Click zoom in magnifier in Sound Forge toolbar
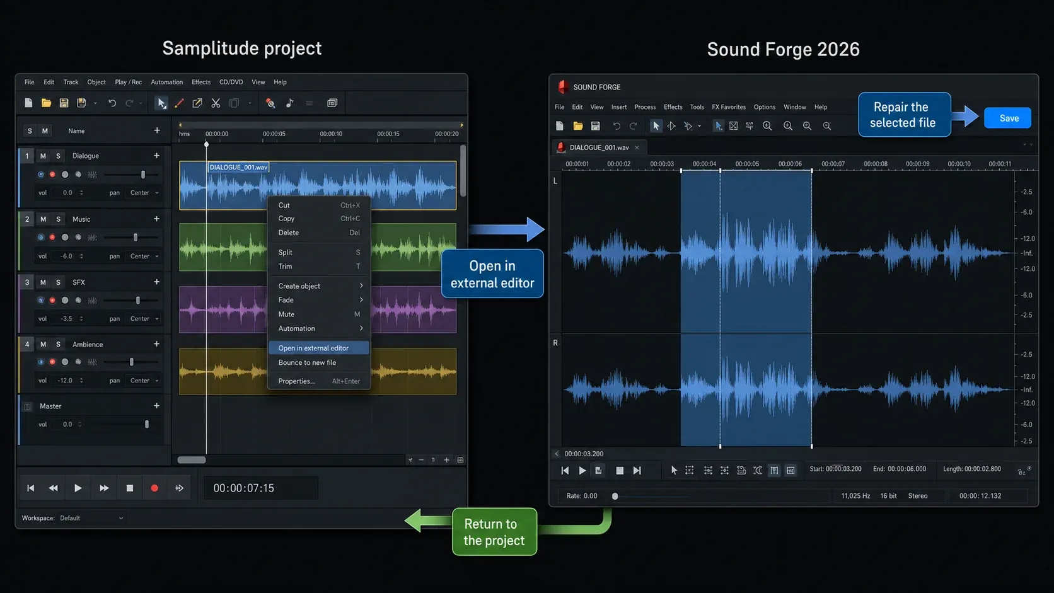Viewport: 1054px width, 593px height. (767, 126)
